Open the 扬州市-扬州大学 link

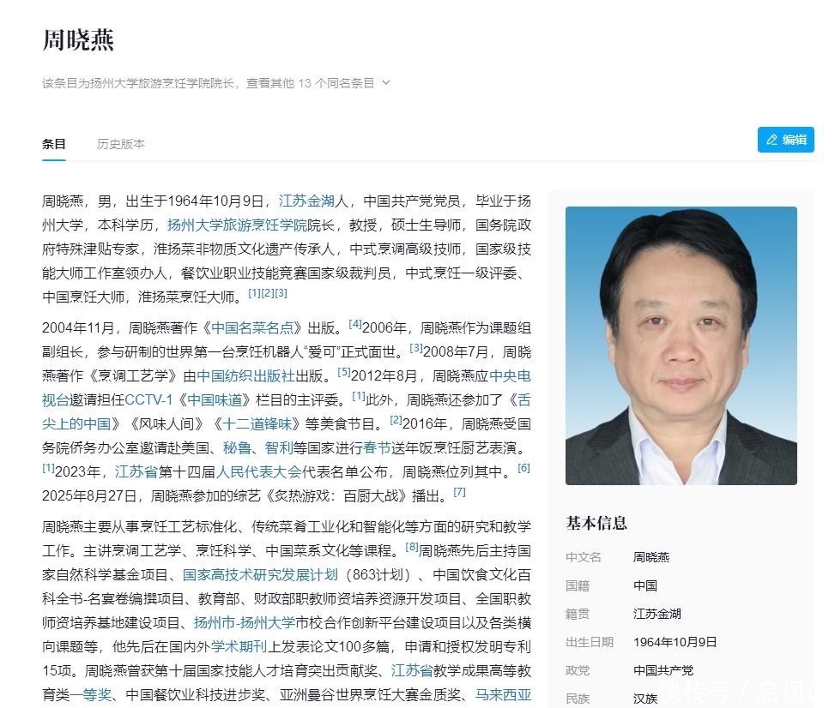(245, 623)
